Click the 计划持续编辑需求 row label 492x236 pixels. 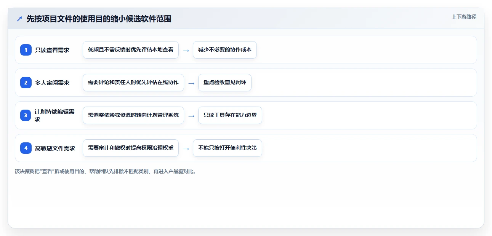(54, 115)
